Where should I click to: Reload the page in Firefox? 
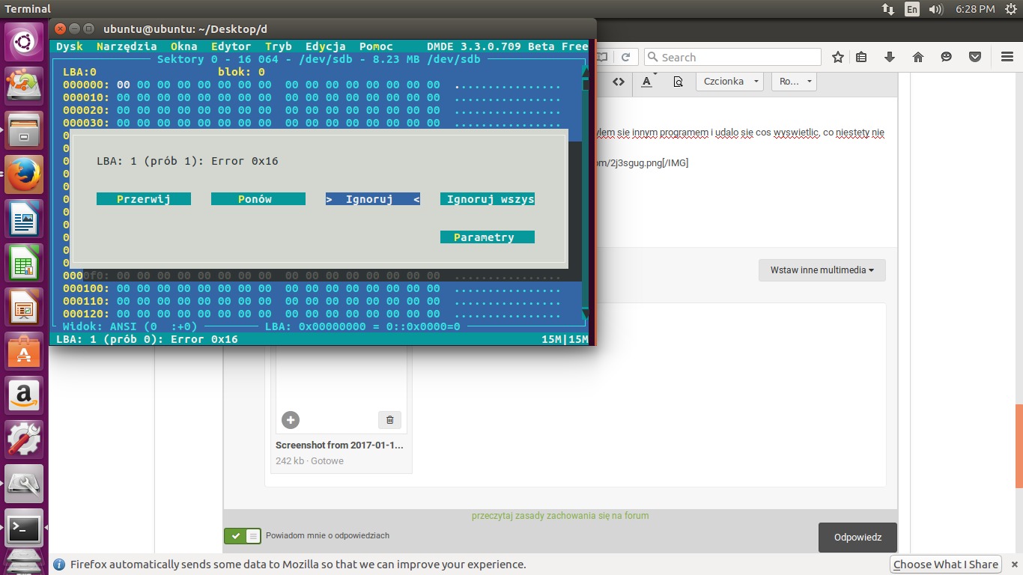(625, 57)
